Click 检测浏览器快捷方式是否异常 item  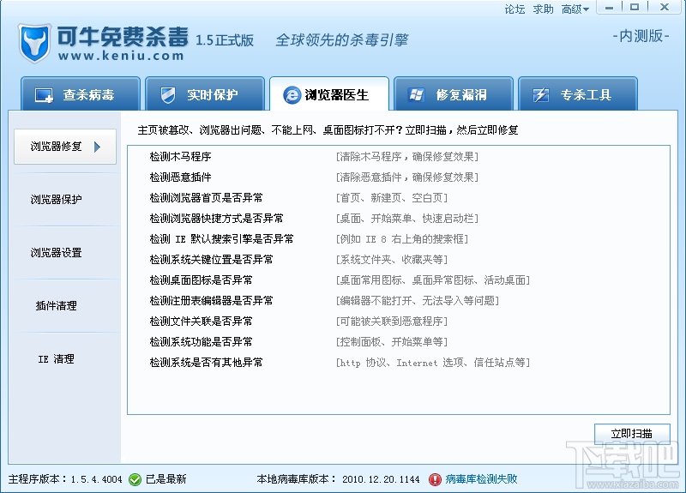[217, 219]
